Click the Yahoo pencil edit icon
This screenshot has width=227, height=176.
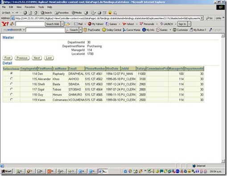(x=12, y=24)
